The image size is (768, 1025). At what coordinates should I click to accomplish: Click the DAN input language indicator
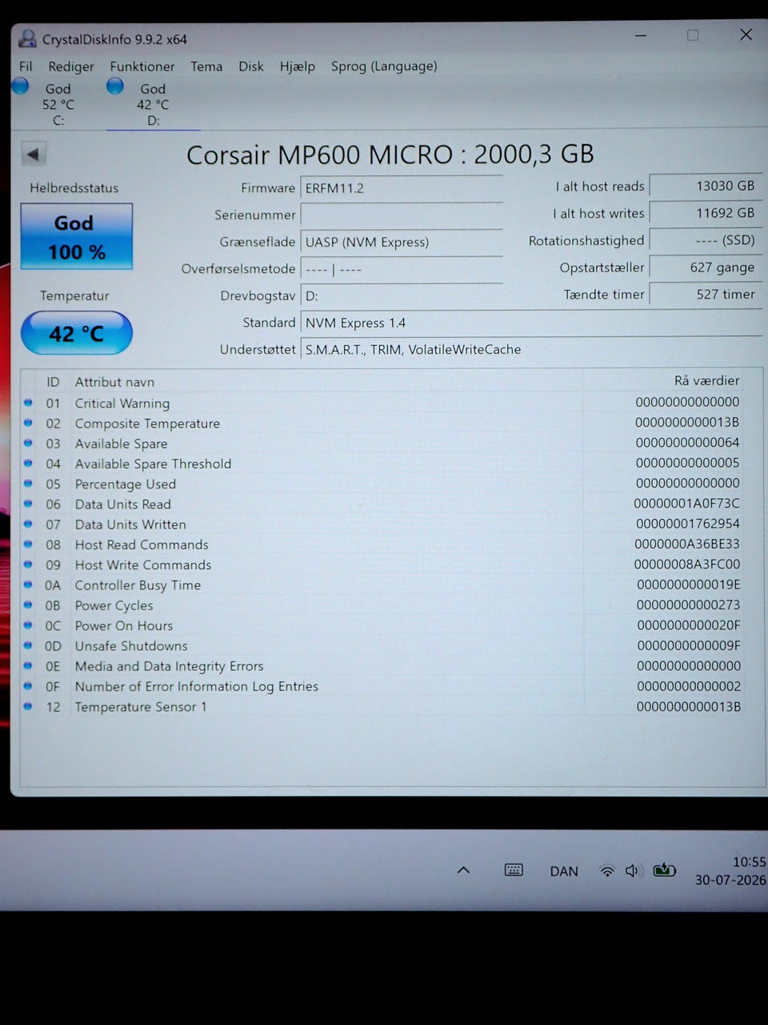pos(564,871)
